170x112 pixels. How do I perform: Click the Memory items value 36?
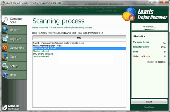coord(164,43)
